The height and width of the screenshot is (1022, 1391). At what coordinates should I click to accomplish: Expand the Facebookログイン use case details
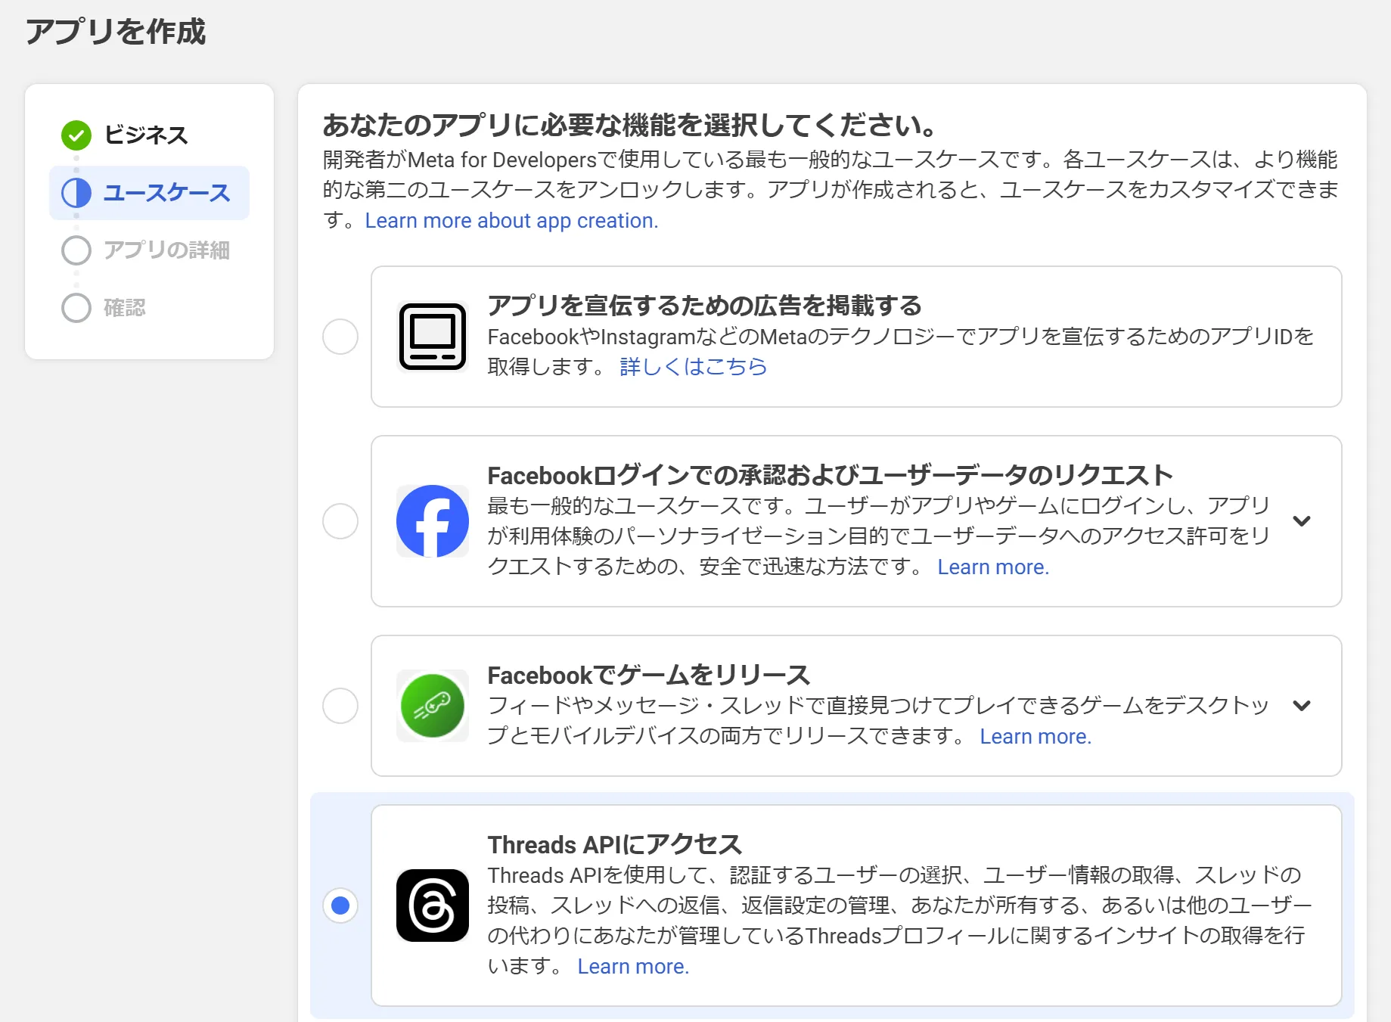click(x=1303, y=520)
